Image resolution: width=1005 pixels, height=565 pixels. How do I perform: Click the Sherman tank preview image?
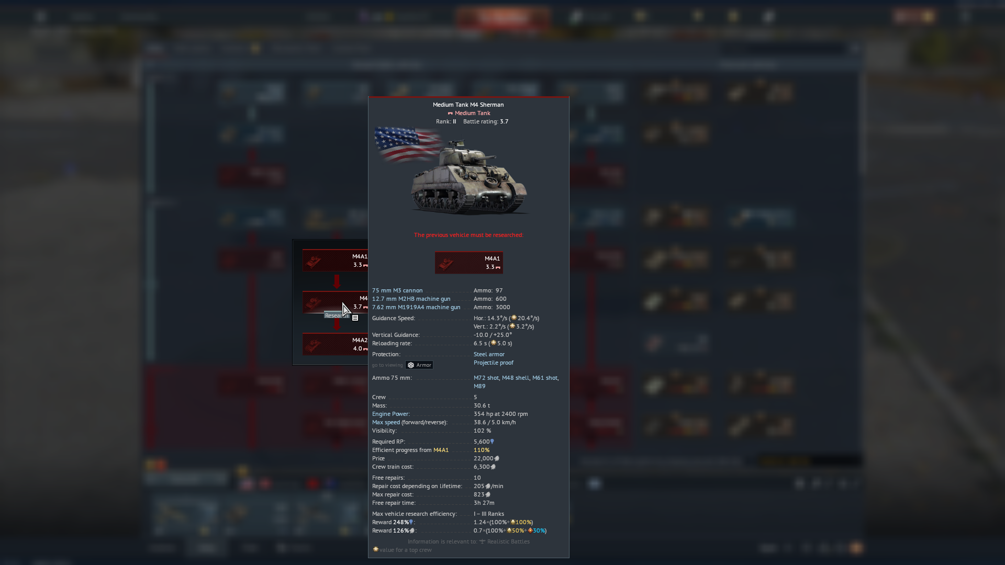click(468, 180)
